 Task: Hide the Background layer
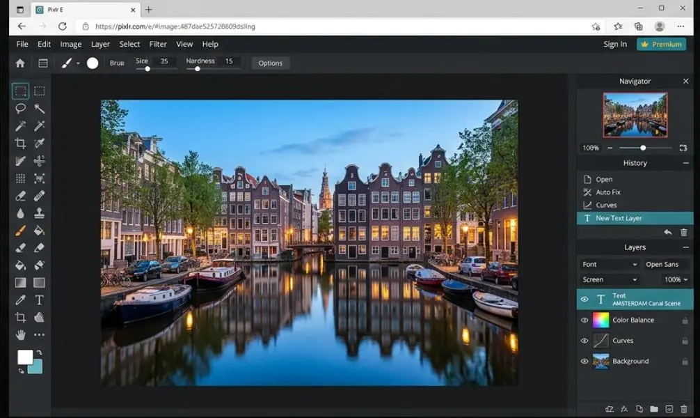(x=584, y=362)
